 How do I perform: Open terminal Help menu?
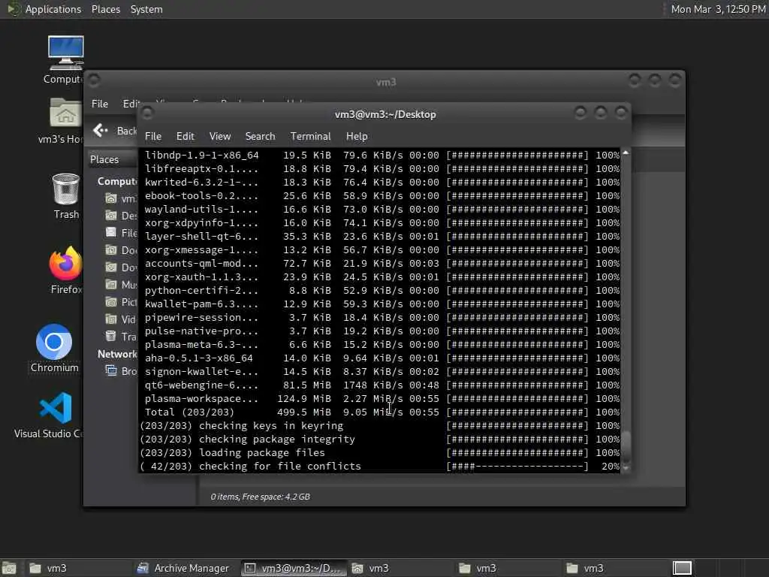[357, 136]
